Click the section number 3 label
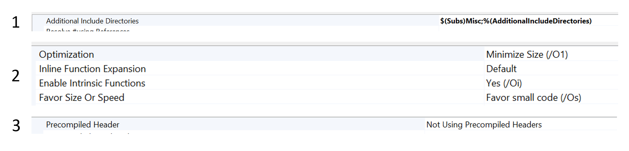 [x=16, y=126]
